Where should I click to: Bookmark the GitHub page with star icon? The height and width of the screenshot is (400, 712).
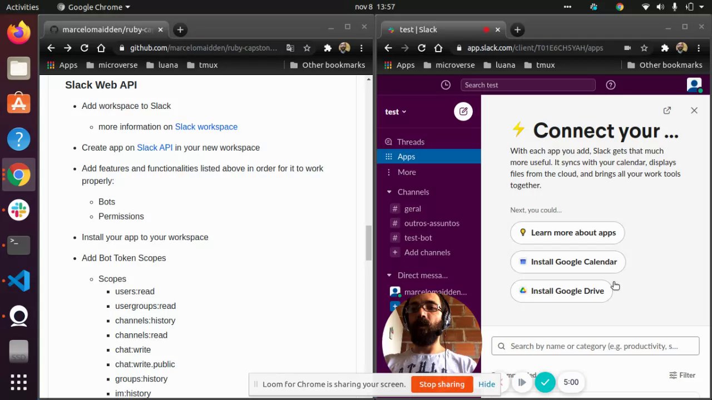coord(306,48)
